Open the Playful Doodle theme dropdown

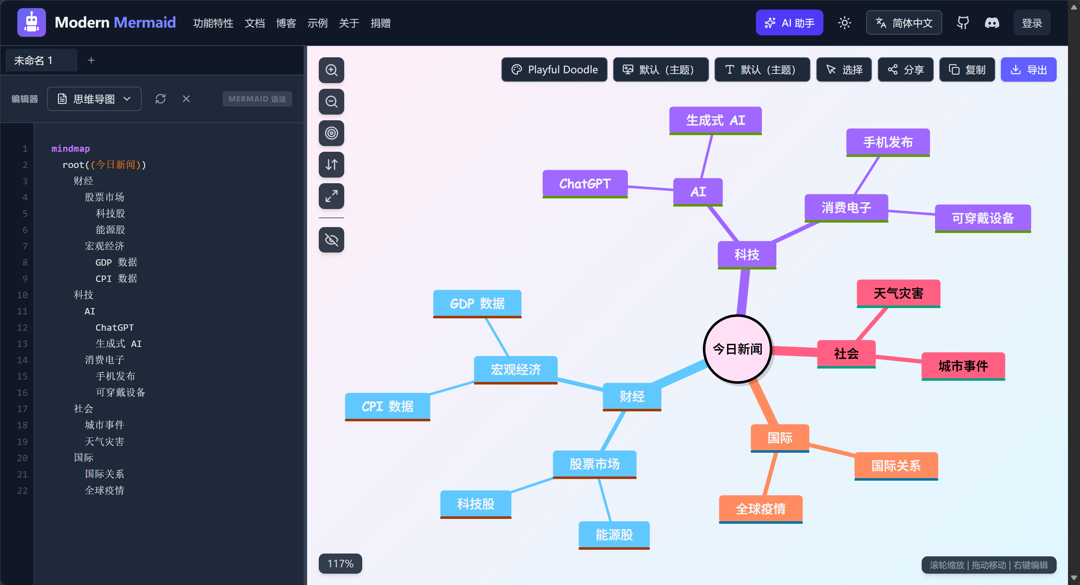point(554,70)
